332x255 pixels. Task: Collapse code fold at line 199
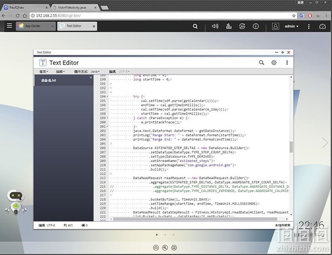107,118
